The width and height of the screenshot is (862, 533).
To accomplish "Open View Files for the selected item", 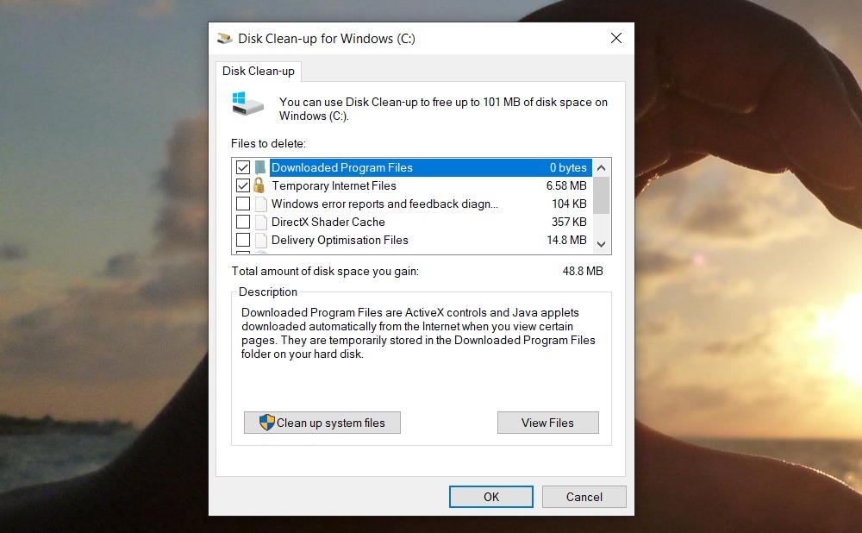I will pos(547,423).
